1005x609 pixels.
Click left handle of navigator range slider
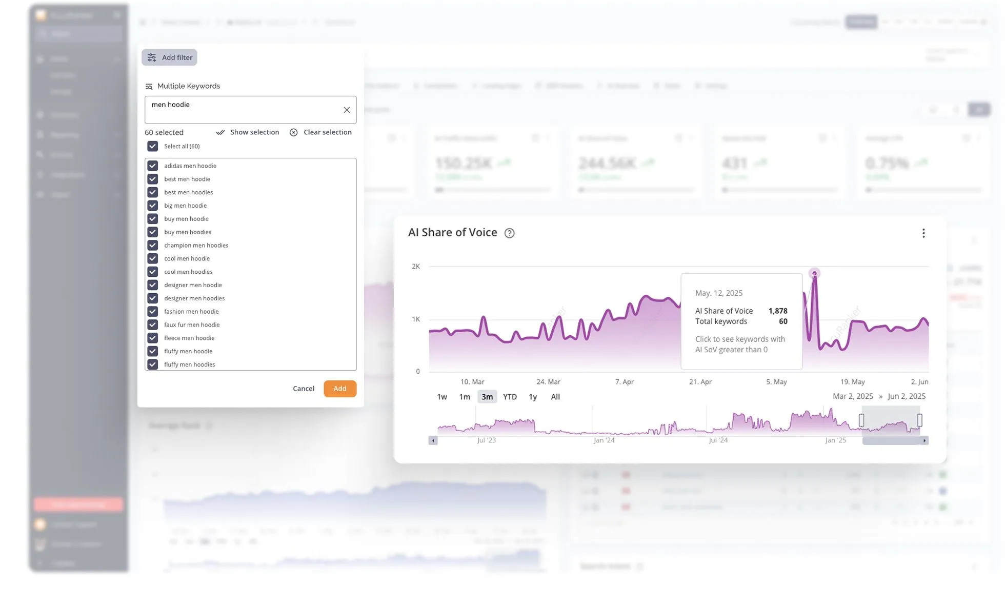click(861, 420)
